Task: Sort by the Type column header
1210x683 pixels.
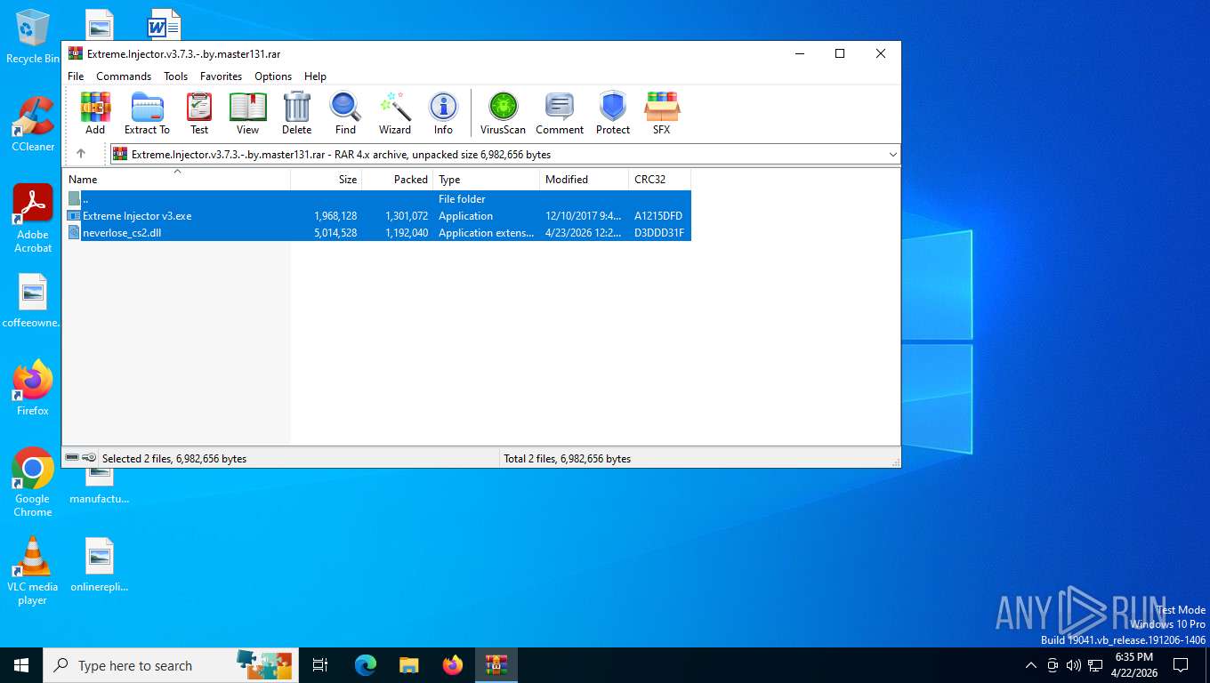Action: [x=487, y=180]
